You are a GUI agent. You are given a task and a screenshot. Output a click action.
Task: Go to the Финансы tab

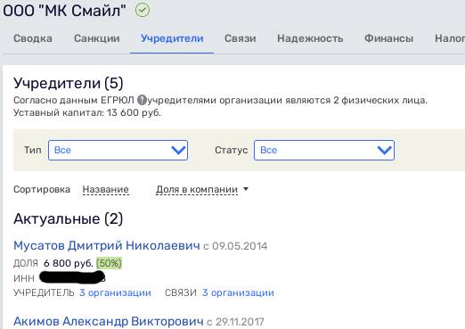pyautogui.click(x=388, y=38)
